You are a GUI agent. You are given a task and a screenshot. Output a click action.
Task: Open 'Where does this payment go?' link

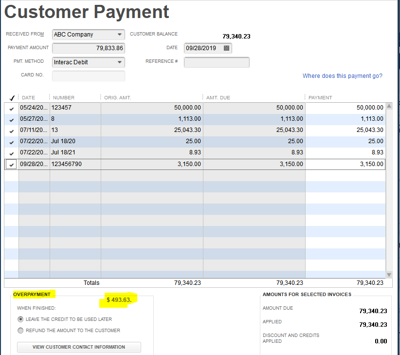coord(343,76)
